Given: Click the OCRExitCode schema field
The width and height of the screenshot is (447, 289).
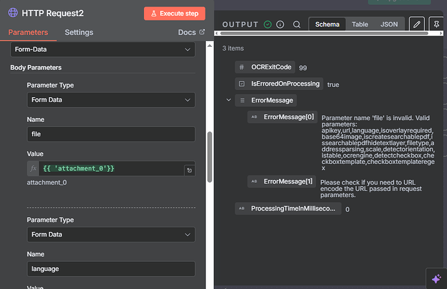Looking at the screenshot, I should tap(272, 67).
